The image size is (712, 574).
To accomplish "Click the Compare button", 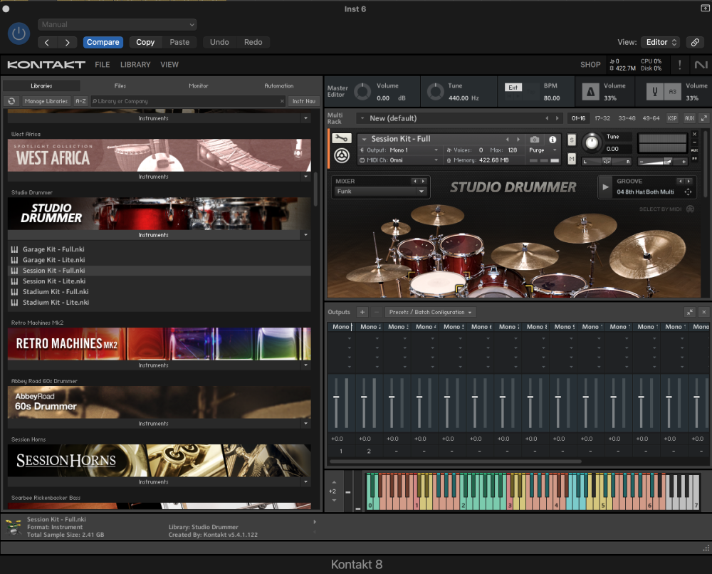I will point(103,42).
